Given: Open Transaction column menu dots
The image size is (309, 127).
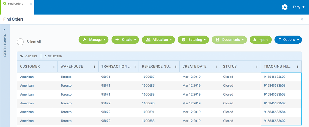Looking at the screenshot, I should [x=135, y=67].
